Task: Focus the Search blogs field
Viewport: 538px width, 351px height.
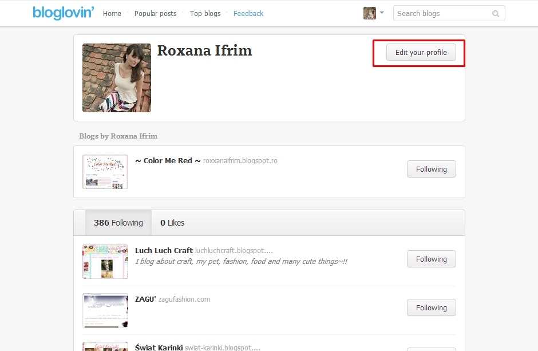Action: click(x=449, y=13)
